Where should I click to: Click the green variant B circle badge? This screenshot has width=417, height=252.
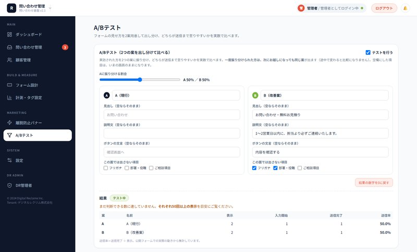coord(255,95)
